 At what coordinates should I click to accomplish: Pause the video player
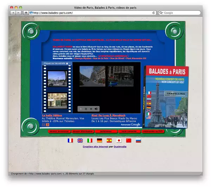[x=86, y=109]
